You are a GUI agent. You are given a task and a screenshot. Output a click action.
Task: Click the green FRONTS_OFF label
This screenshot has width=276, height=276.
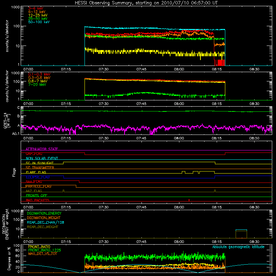point(37,195)
